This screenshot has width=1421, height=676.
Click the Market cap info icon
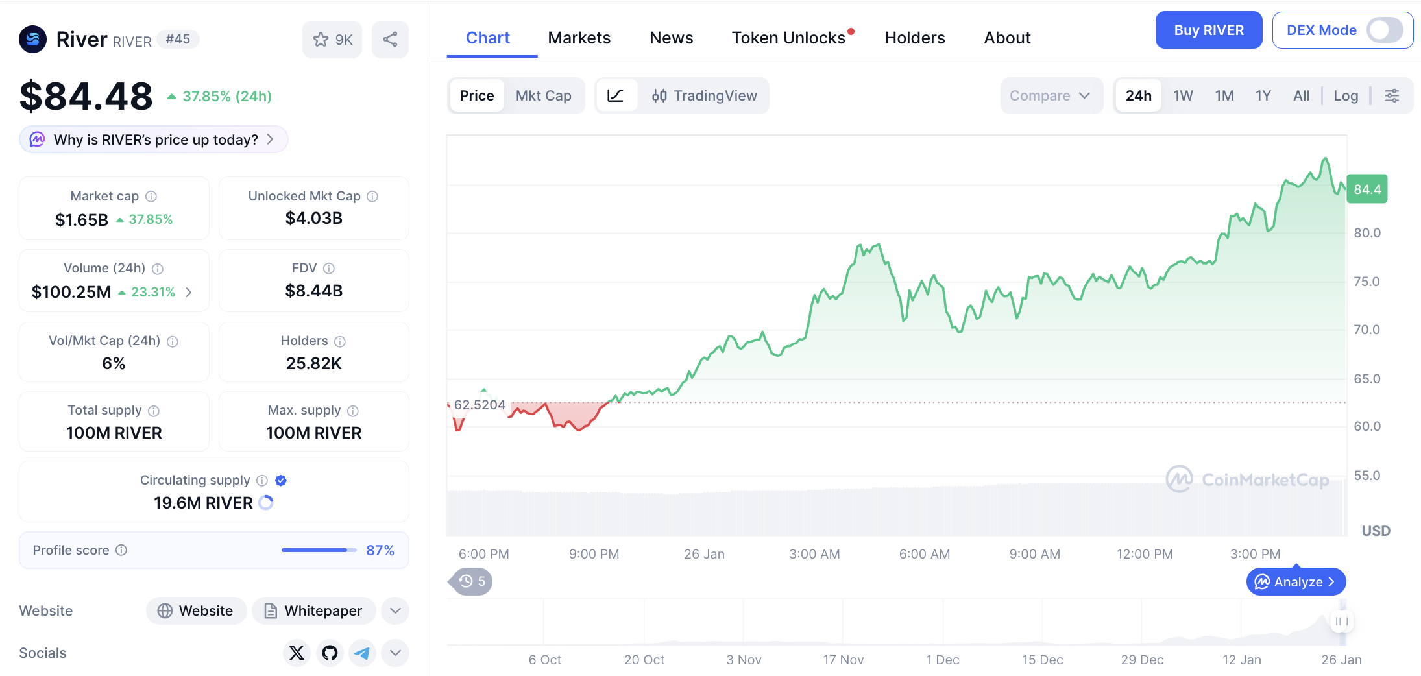(151, 197)
